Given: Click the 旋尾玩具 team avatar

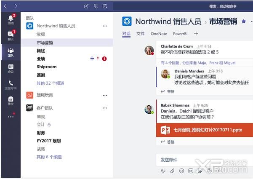Looking at the screenshot, I should click(x=30, y=95).
